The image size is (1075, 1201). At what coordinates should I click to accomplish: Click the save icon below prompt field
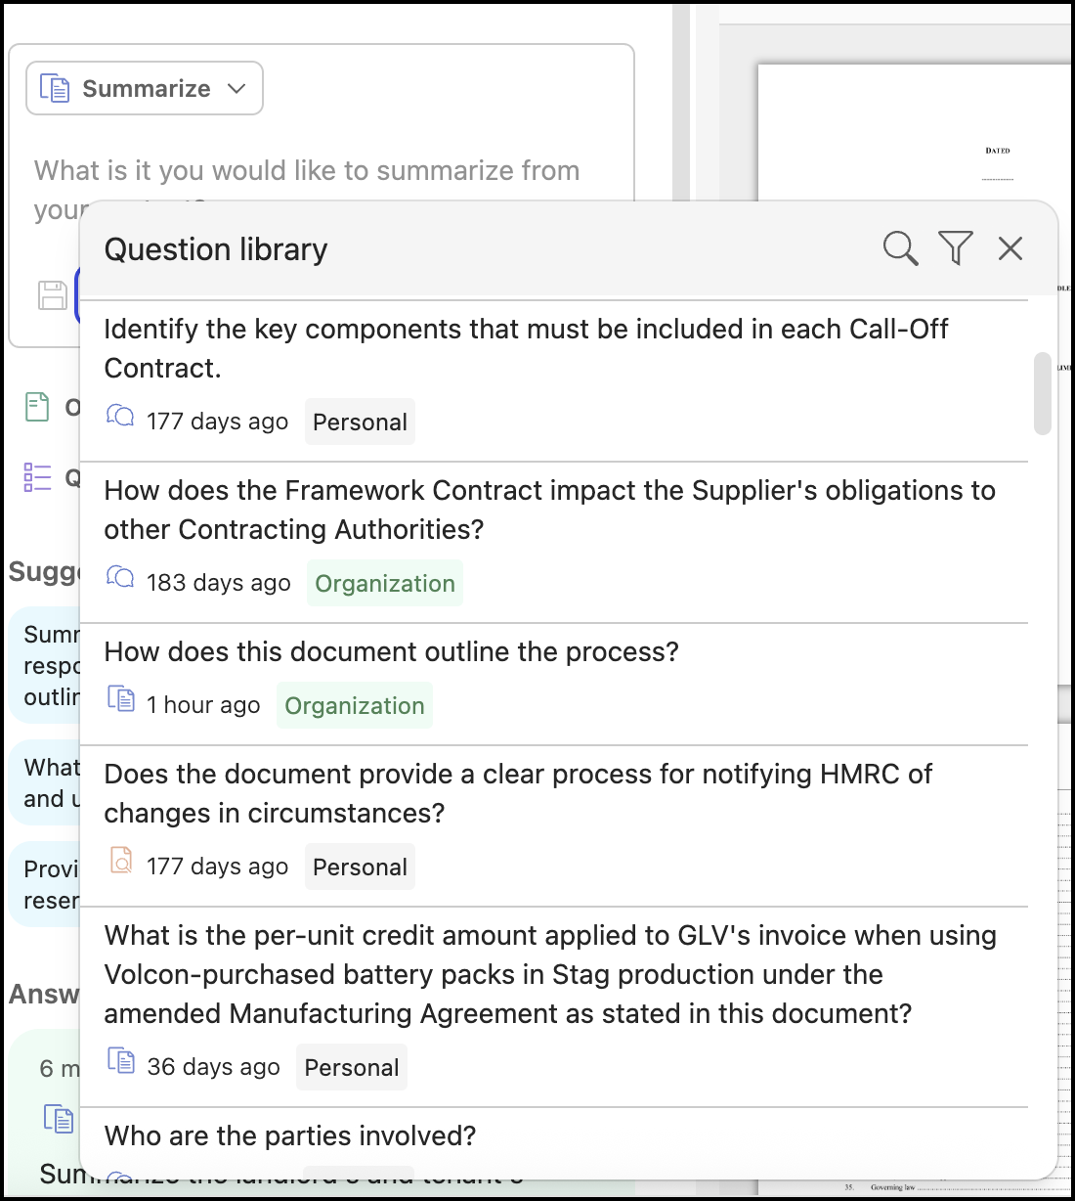click(x=53, y=294)
